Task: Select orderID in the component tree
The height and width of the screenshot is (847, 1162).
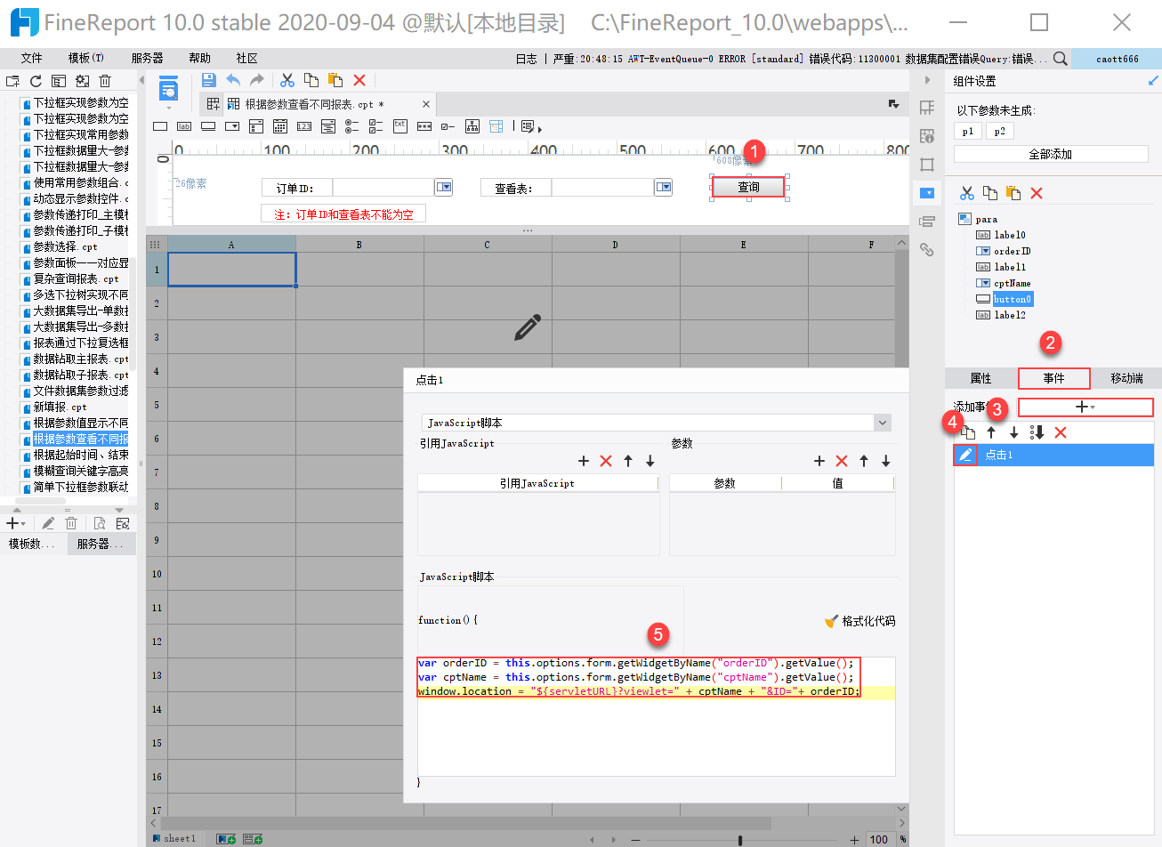Action: (1013, 251)
